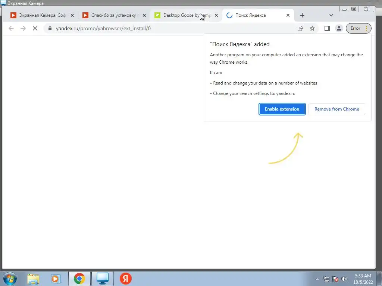Screen dimensions: 382x286
Task: Open the clock showing 5:53 AM
Action: (x=363, y=279)
